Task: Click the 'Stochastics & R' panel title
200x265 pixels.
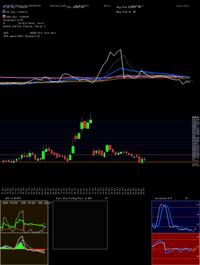Action: tap(163, 198)
